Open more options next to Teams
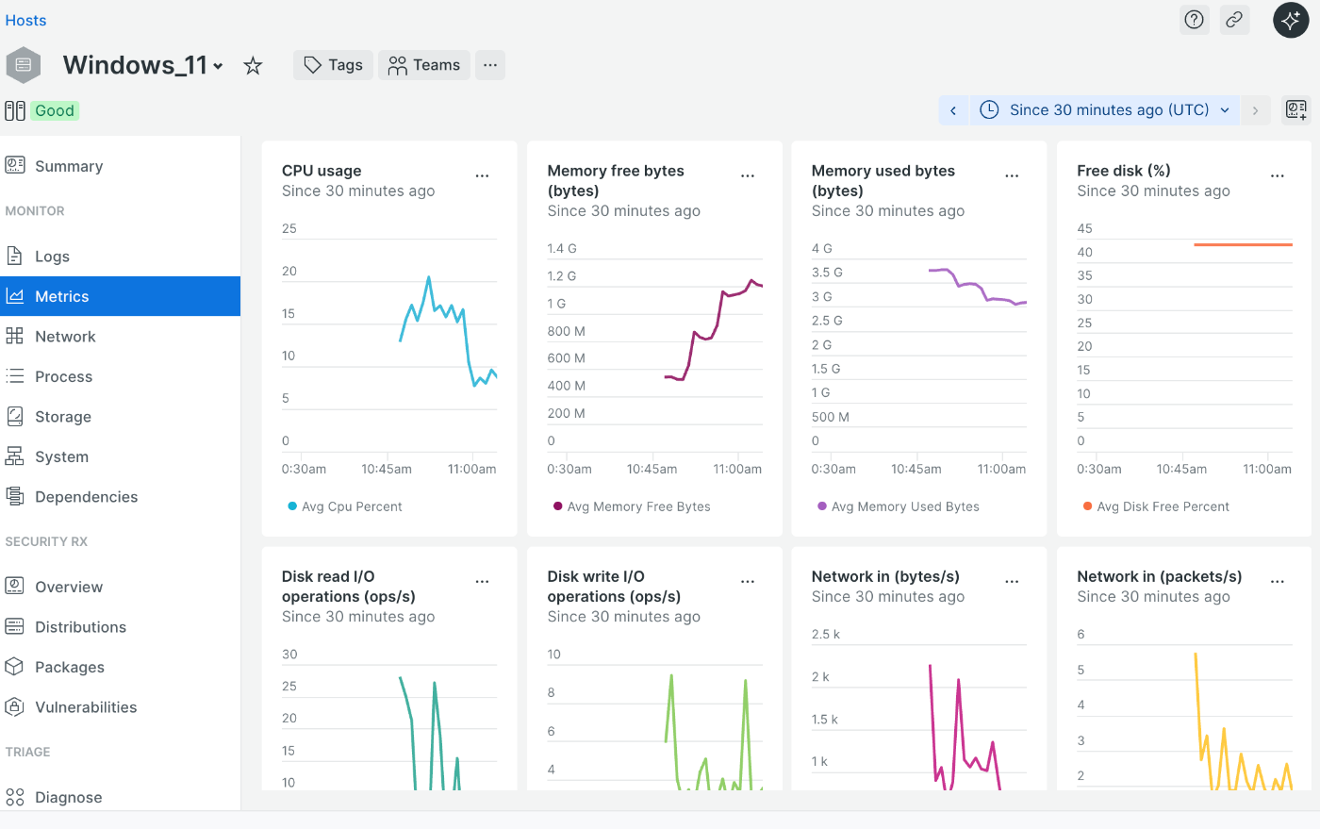Image resolution: width=1320 pixels, height=829 pixels. click(x=490, y=65)
